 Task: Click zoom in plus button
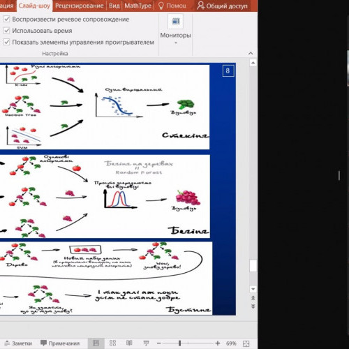coord(218,343)
